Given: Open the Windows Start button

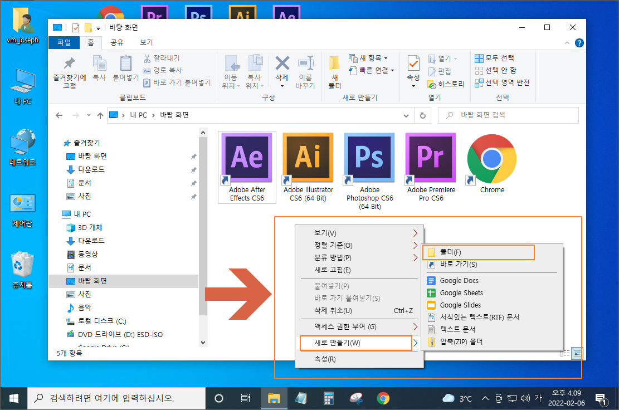Looking at the screenshot, I should (x=13, y=398).
